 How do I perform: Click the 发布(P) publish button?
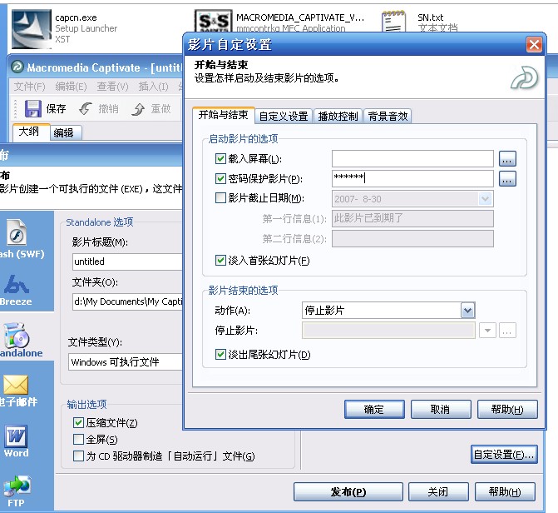tap(348, 492)
